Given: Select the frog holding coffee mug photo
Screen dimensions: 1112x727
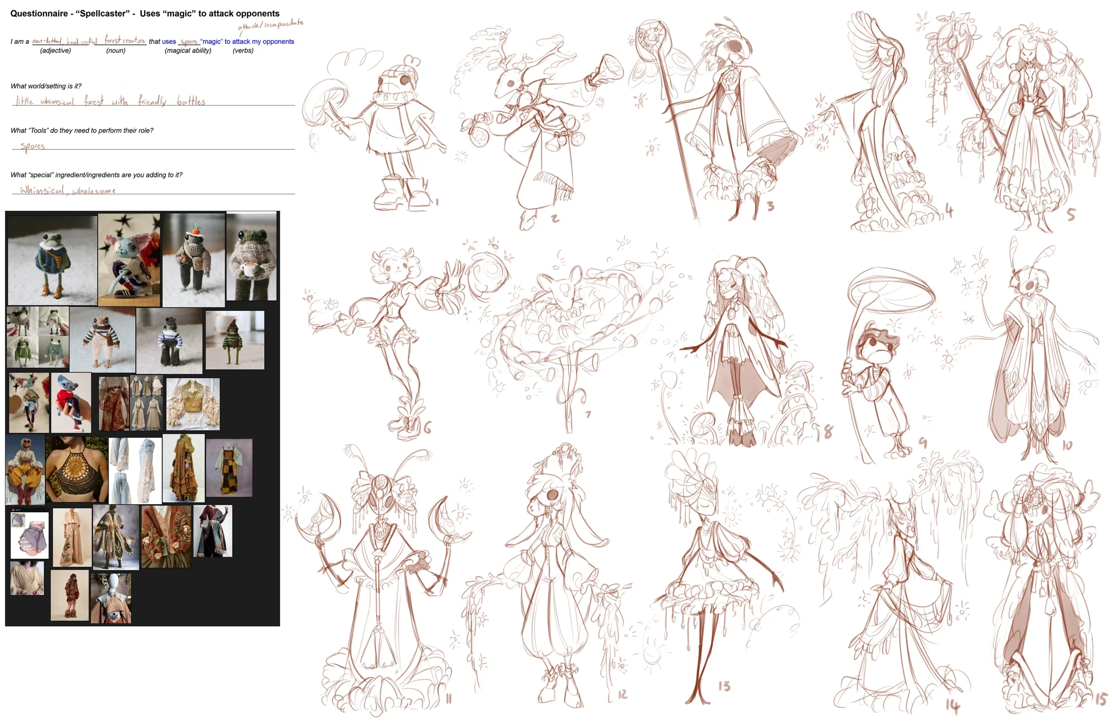Looking at the screenshot, I should point(251,257).
